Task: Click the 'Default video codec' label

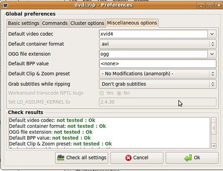Action: [31, 34]
